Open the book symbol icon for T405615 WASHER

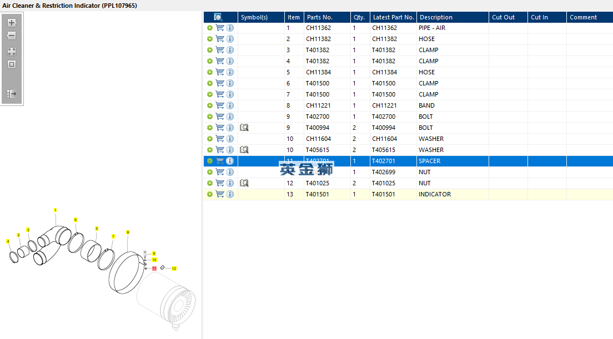(244, 150)
